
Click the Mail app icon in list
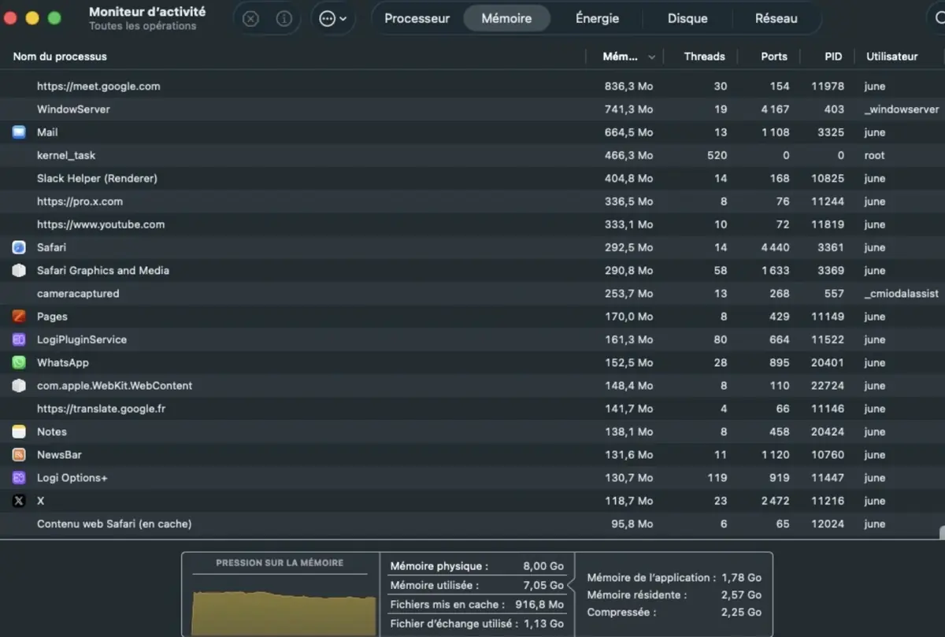pyautogui.click(x=19, y=132)
